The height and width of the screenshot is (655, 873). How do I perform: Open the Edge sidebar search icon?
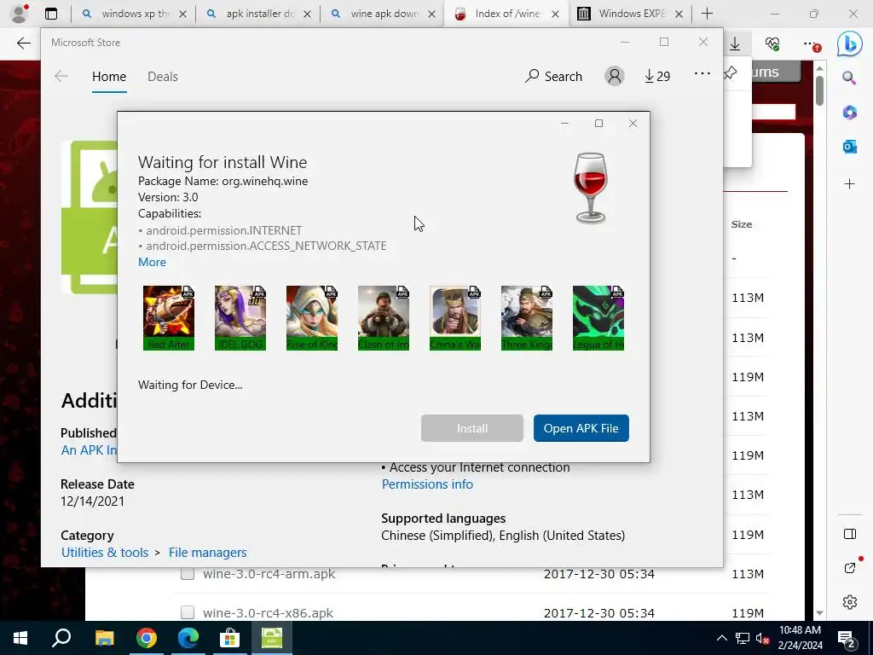849,78
